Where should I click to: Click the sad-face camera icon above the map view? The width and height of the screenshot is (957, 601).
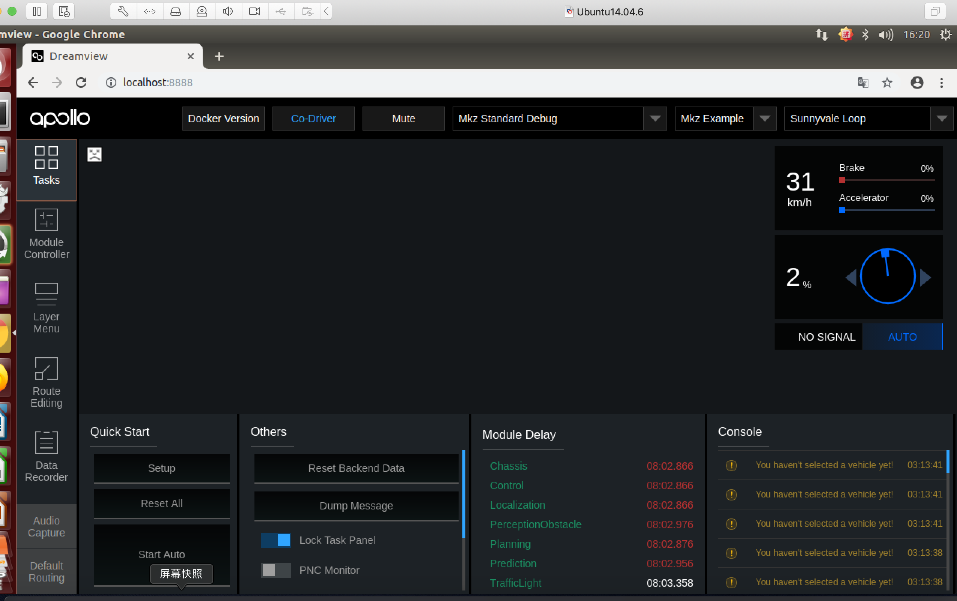point(94,154)
